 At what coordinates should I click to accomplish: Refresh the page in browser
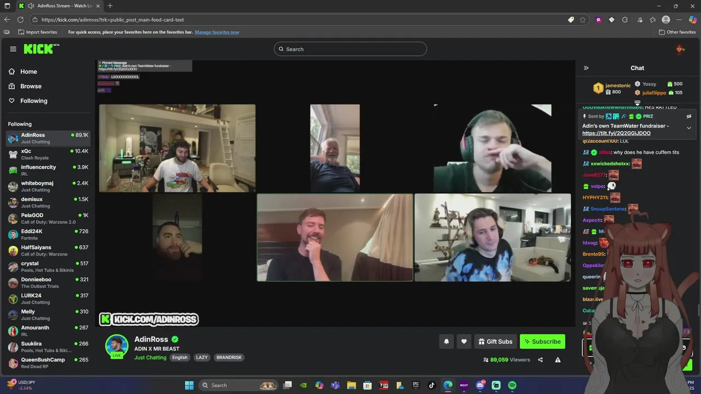[x=20, y=20]
